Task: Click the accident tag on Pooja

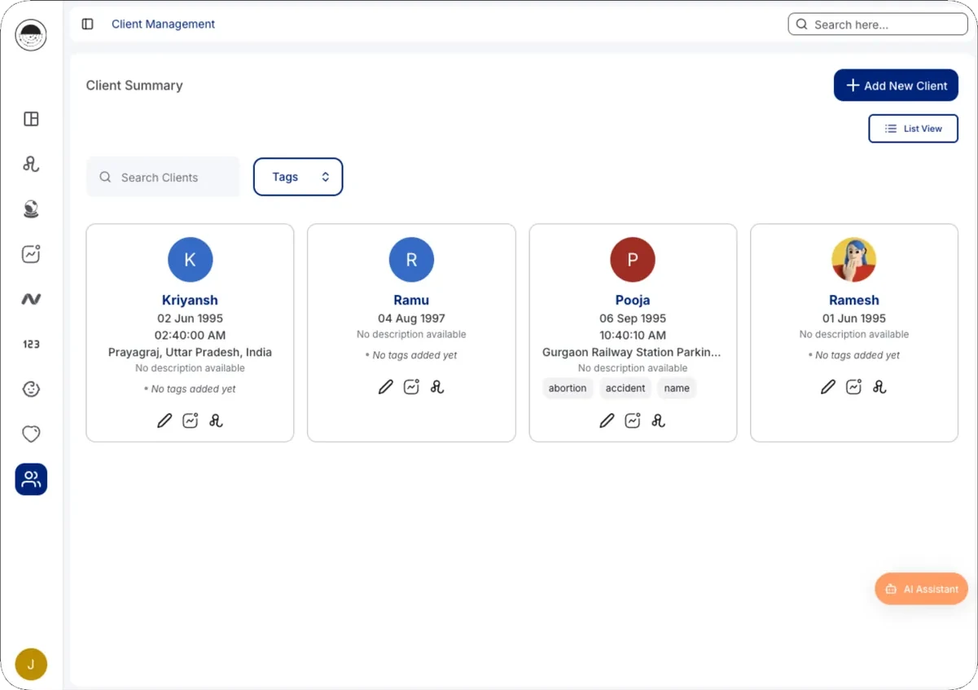Action: coord(625,388)
